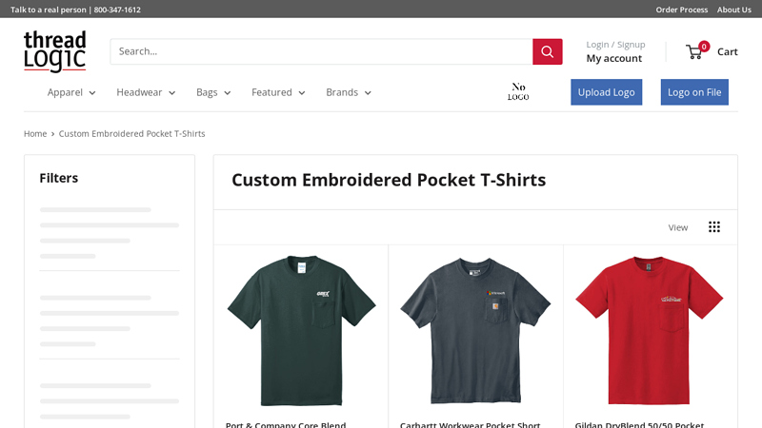Open the red Gildan DryBlend t-shirt
Screen dimensions: 762x428
pyautogui.click(x=650, y=330)
